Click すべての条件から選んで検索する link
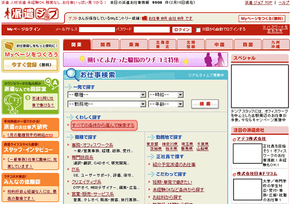The image size is (292, 204). [x=103, y=125]
